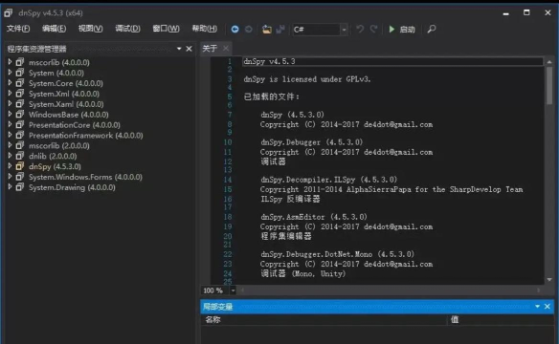Click the text 'dnSpy is licensed under GPLv3.'
The width and height of the screenshot is (559, 344).
pos(307,79)
